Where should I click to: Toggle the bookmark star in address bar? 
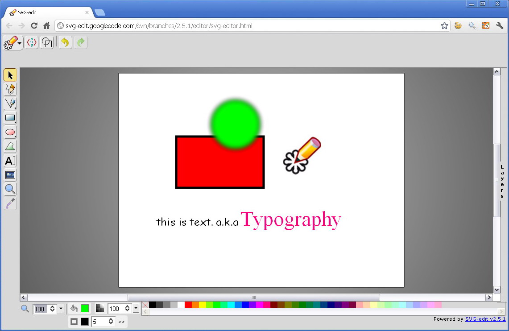coord(444,26)
